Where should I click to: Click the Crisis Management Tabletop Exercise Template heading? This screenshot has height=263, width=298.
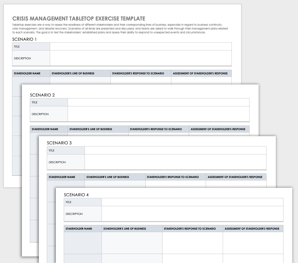pos(79,19)
